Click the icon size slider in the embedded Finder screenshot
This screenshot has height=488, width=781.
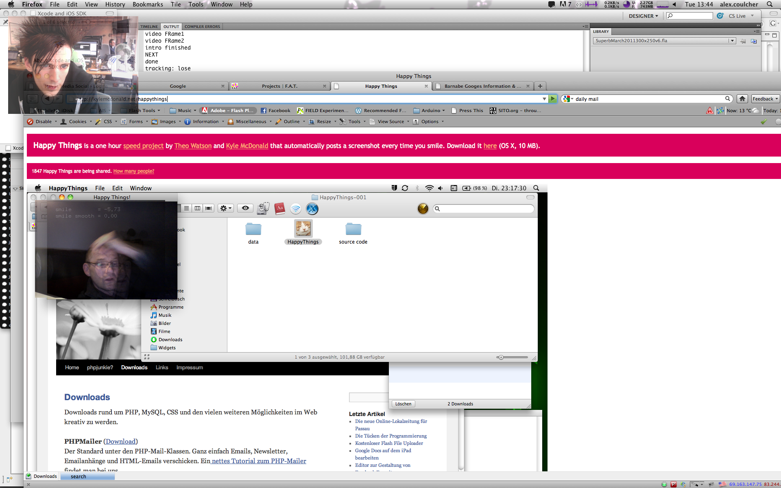(x=512, y=357)
